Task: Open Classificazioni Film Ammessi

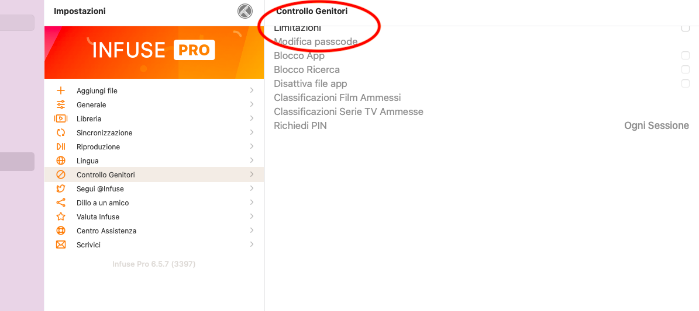Action: pyautogui.click(x=338, y=97)
